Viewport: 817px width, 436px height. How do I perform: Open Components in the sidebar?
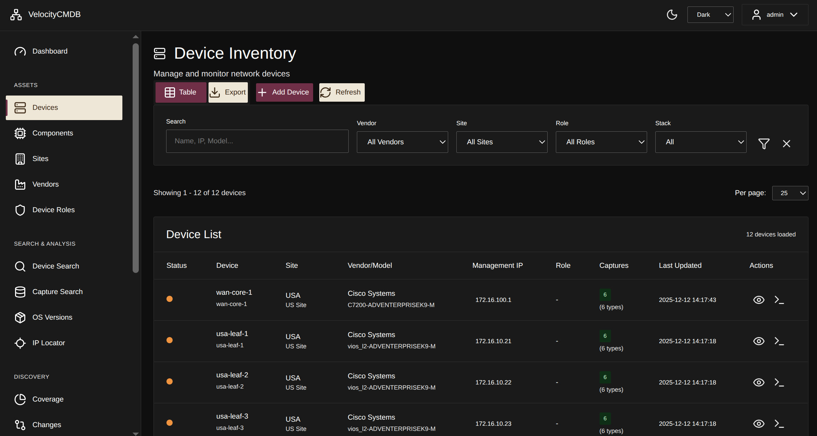point(53,133)
